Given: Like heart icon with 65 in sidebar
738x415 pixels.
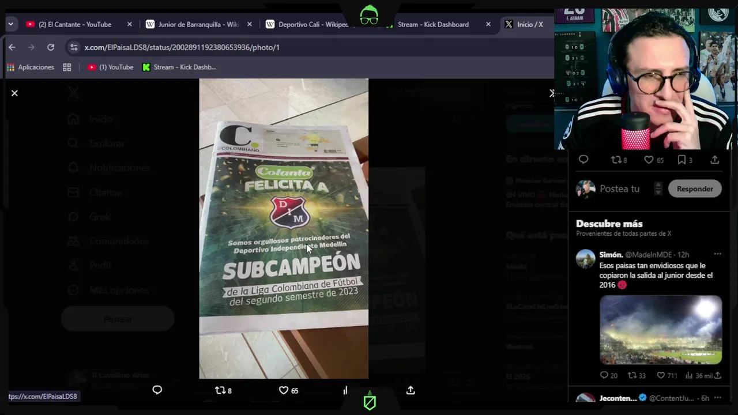Looking at the screenshot, I should tap(653, 160).
